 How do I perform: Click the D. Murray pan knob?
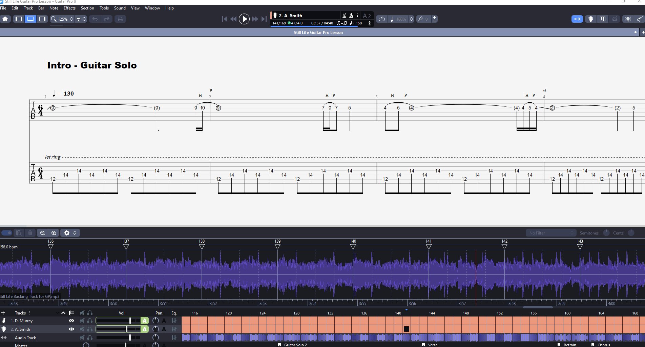(155, 321)
